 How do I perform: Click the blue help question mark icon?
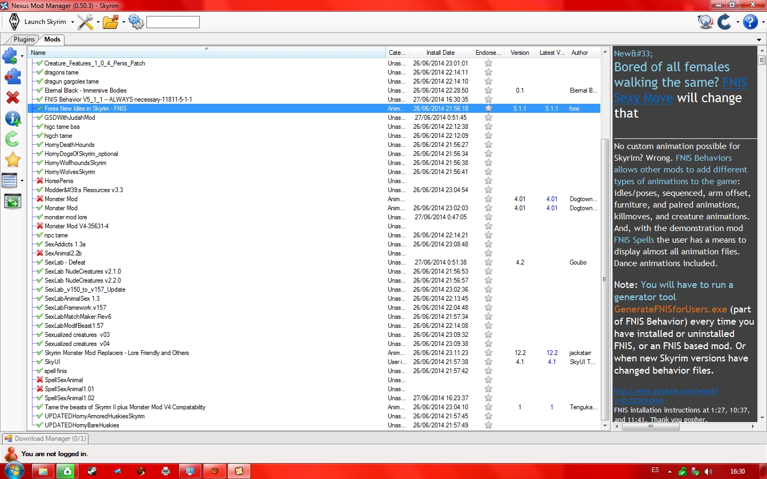tap(750, 22)
